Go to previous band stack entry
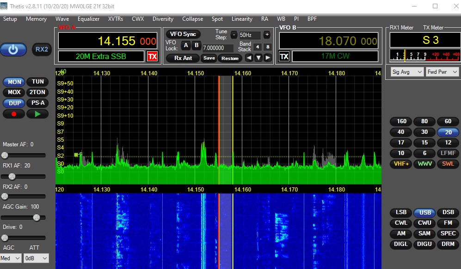This screenshot has width=461, height=269. [249, 58]
